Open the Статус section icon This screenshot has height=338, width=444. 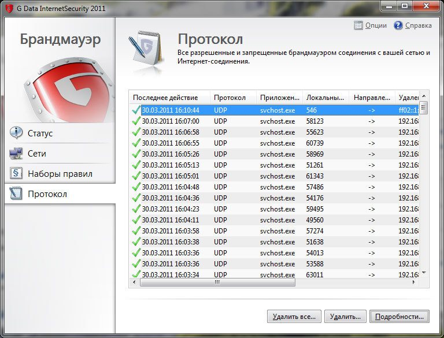pyautogui.click(x=16, y=132)
